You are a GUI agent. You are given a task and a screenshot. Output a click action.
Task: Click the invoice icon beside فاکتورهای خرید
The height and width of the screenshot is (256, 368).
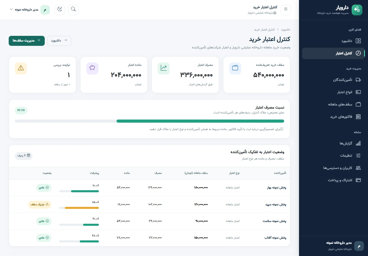coord(358,117)
